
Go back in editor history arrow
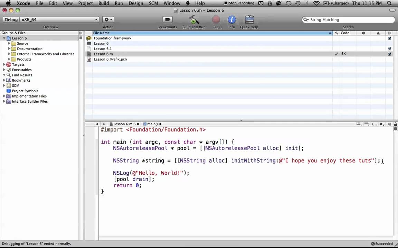[97, 124]
